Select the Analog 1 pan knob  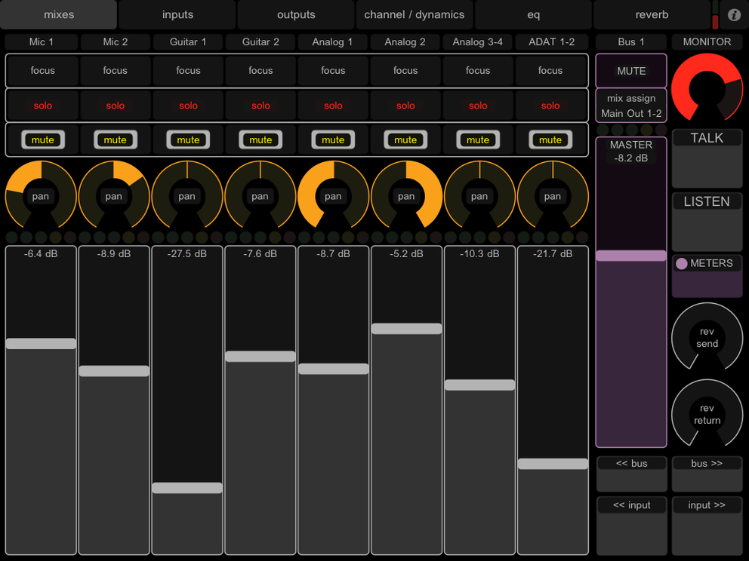[x=333, y=196]
